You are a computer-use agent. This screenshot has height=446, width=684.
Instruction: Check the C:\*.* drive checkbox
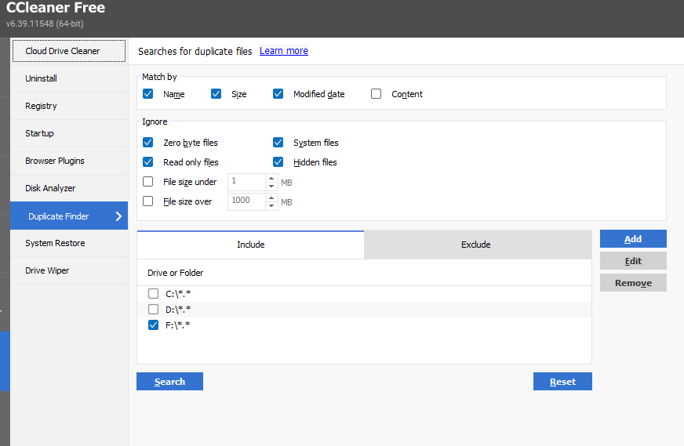tap(153, 293)
